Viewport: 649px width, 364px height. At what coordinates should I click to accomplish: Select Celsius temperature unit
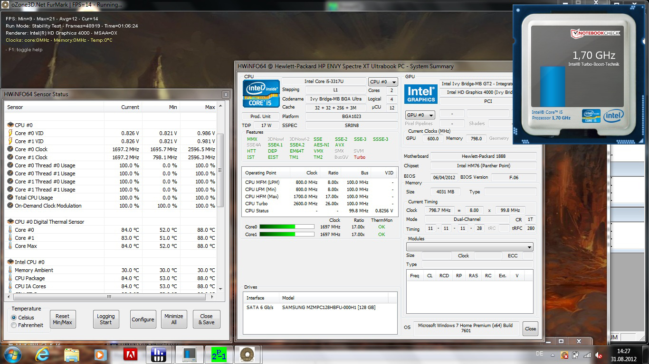(14, 318)
